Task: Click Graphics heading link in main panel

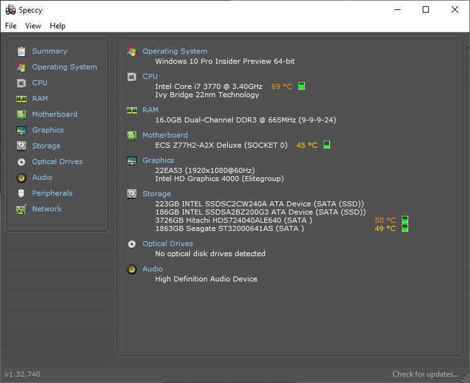Action: [158, 160]
